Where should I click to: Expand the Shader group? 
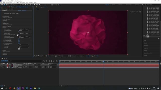tap(2, 50)
